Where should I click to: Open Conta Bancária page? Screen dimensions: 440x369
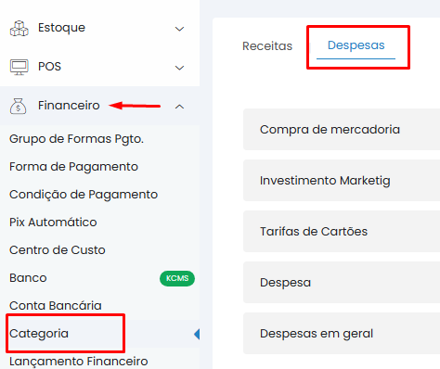click(x=56, y=306)
